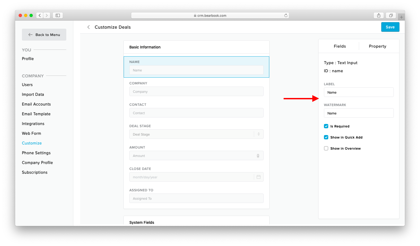The width and height of the screenshot is (420, 246).
Task: Switch to the Property tab
Action: tap(378, 46)
